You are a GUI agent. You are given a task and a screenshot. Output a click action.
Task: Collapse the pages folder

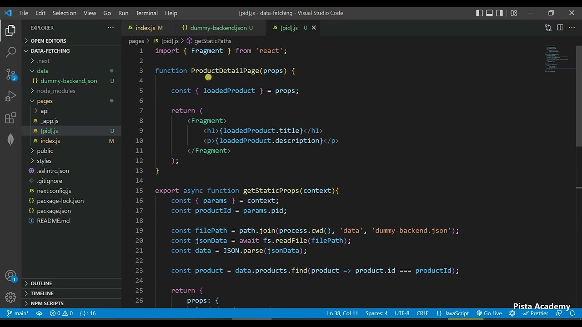71,101
